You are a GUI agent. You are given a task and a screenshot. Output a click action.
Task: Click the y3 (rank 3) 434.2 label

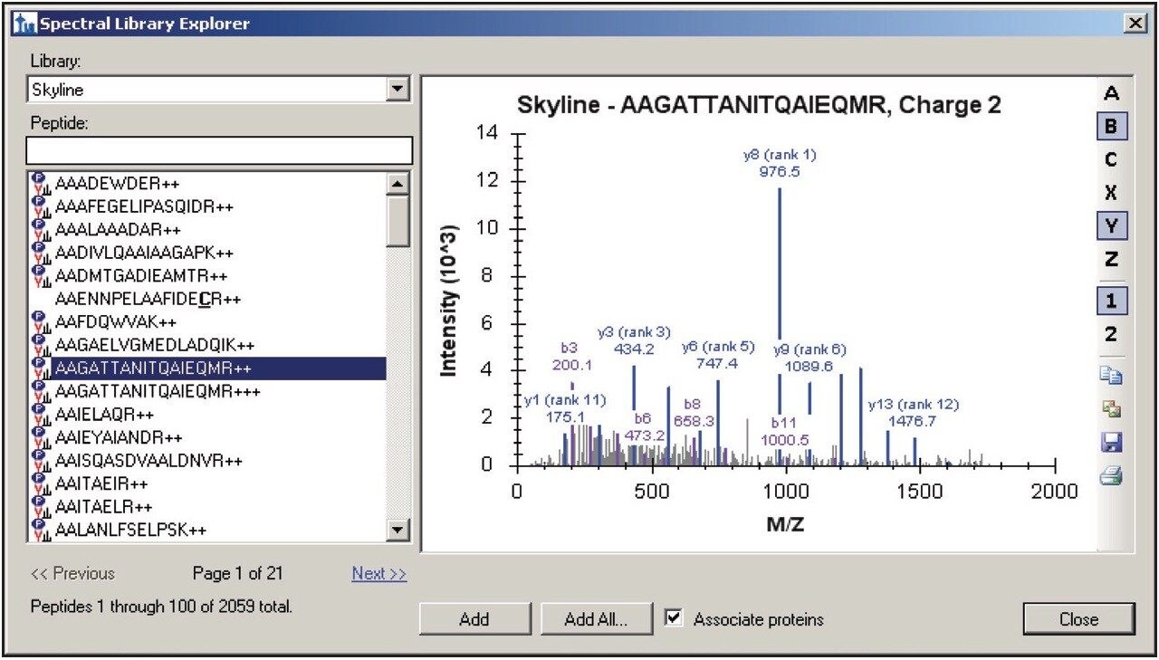click(x=634, y=340)
